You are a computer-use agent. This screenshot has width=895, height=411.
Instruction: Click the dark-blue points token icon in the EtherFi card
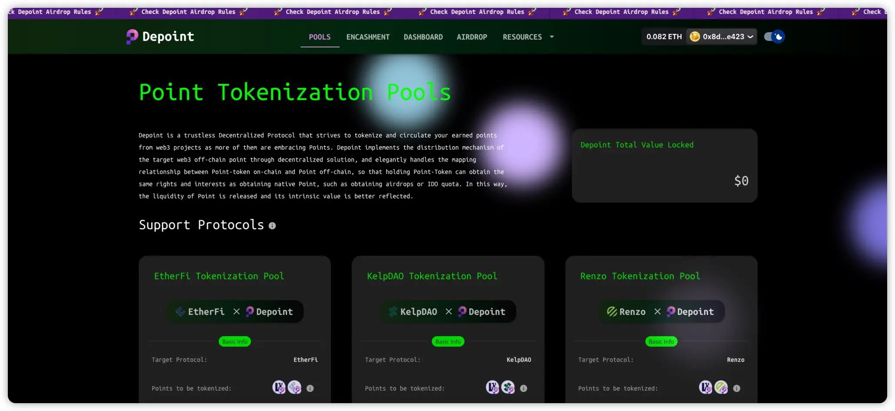pyautogui.click(x=279, y=387)
